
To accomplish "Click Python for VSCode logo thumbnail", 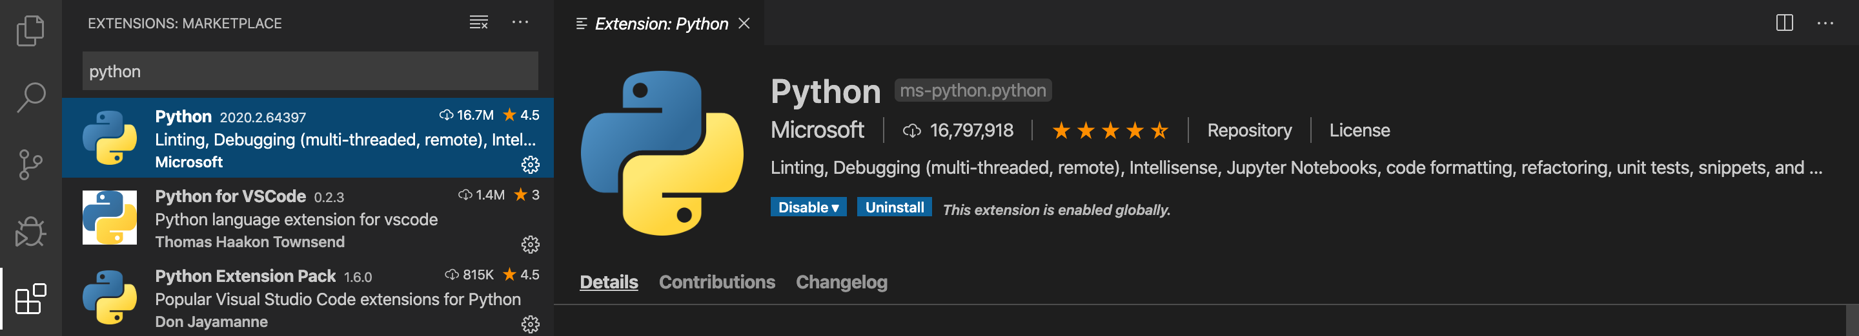I will [110, 218].
